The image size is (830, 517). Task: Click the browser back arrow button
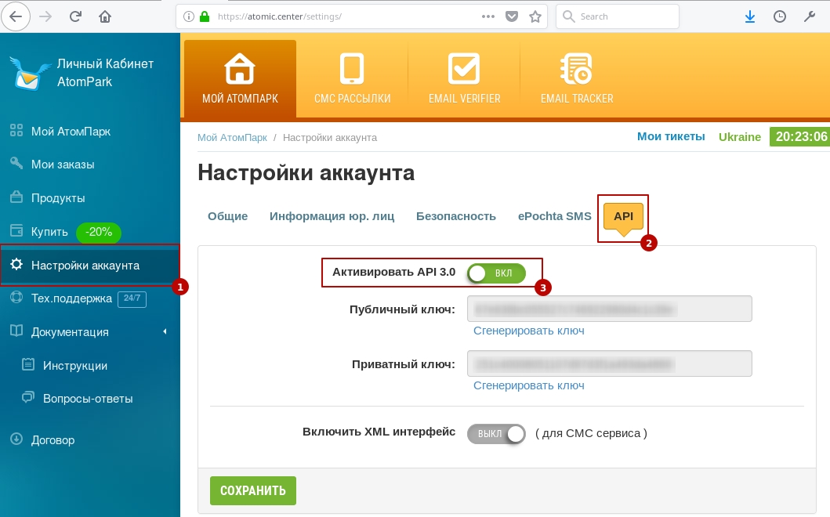tap(16, 16)
